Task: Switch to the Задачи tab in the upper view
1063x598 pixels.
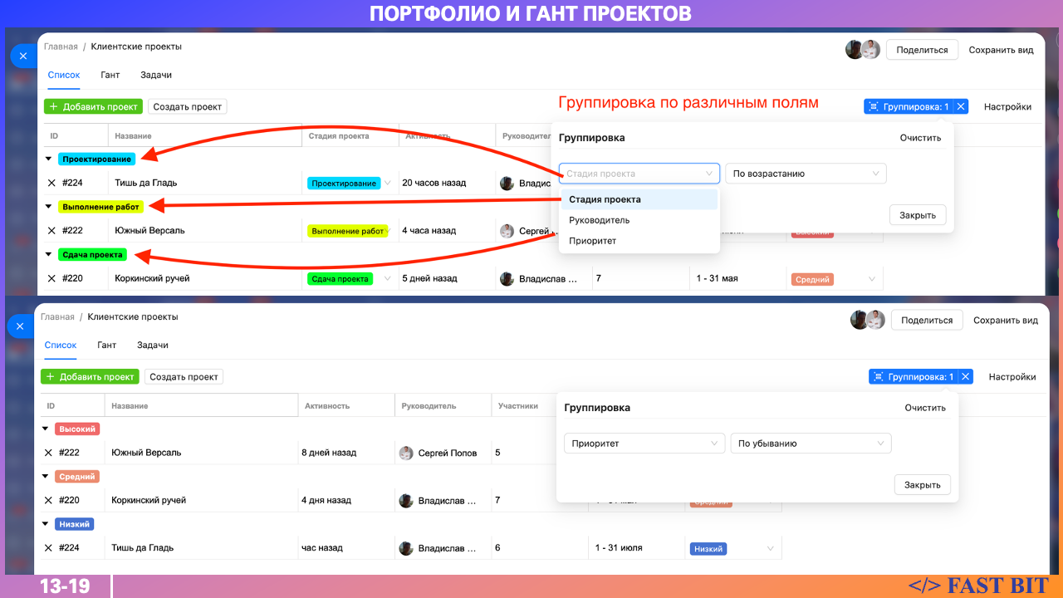Action: [x=156, y=75]
